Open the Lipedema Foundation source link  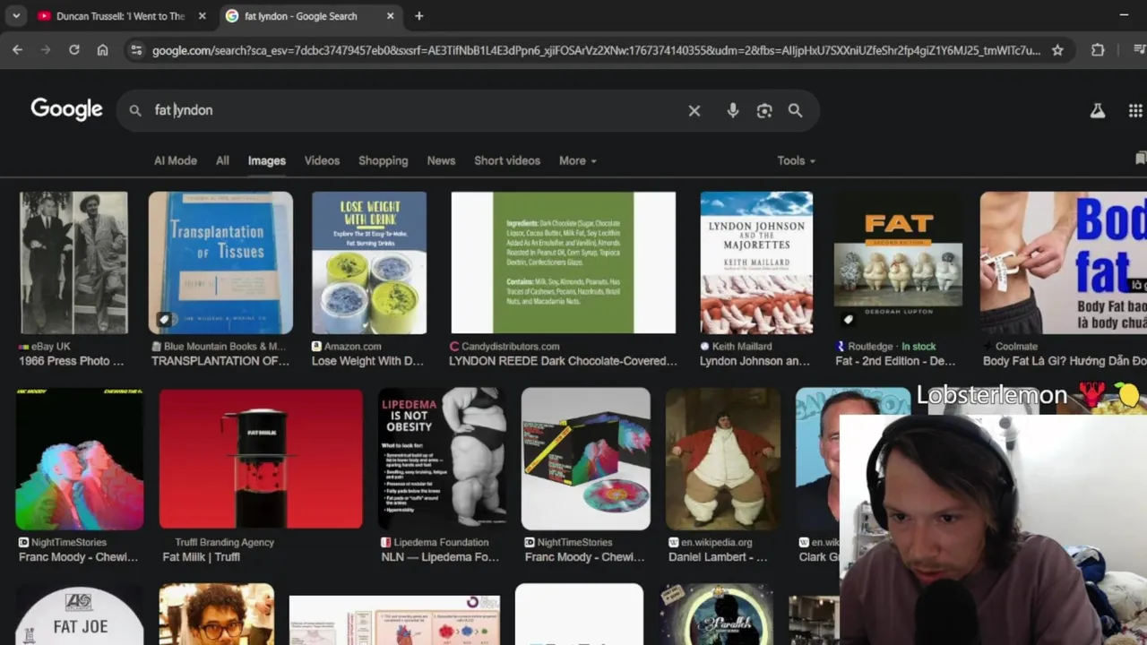[435, 542]
